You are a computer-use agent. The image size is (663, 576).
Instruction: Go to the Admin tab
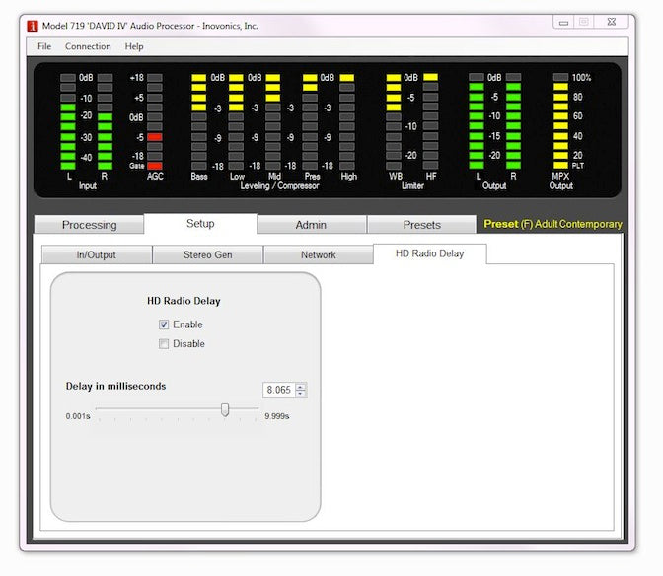point(311,225)
